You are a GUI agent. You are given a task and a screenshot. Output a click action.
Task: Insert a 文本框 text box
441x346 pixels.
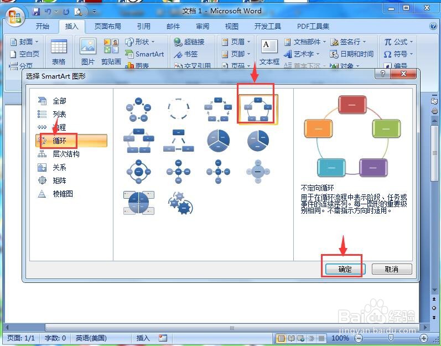269,53
